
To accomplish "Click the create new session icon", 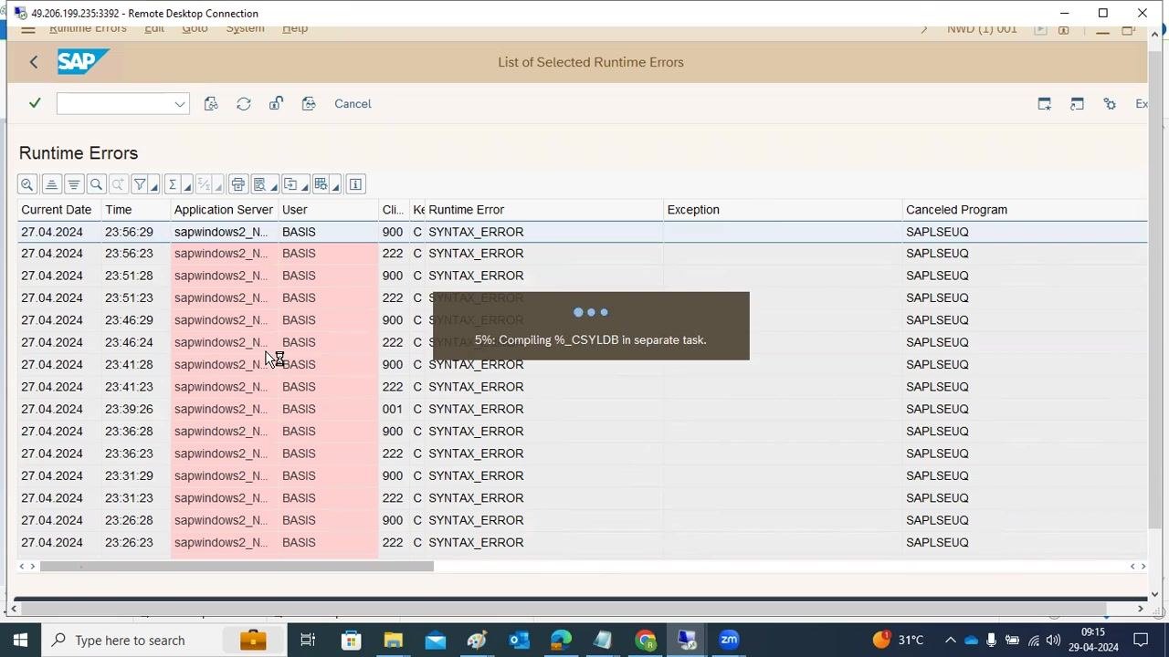I will point(1044,104).
